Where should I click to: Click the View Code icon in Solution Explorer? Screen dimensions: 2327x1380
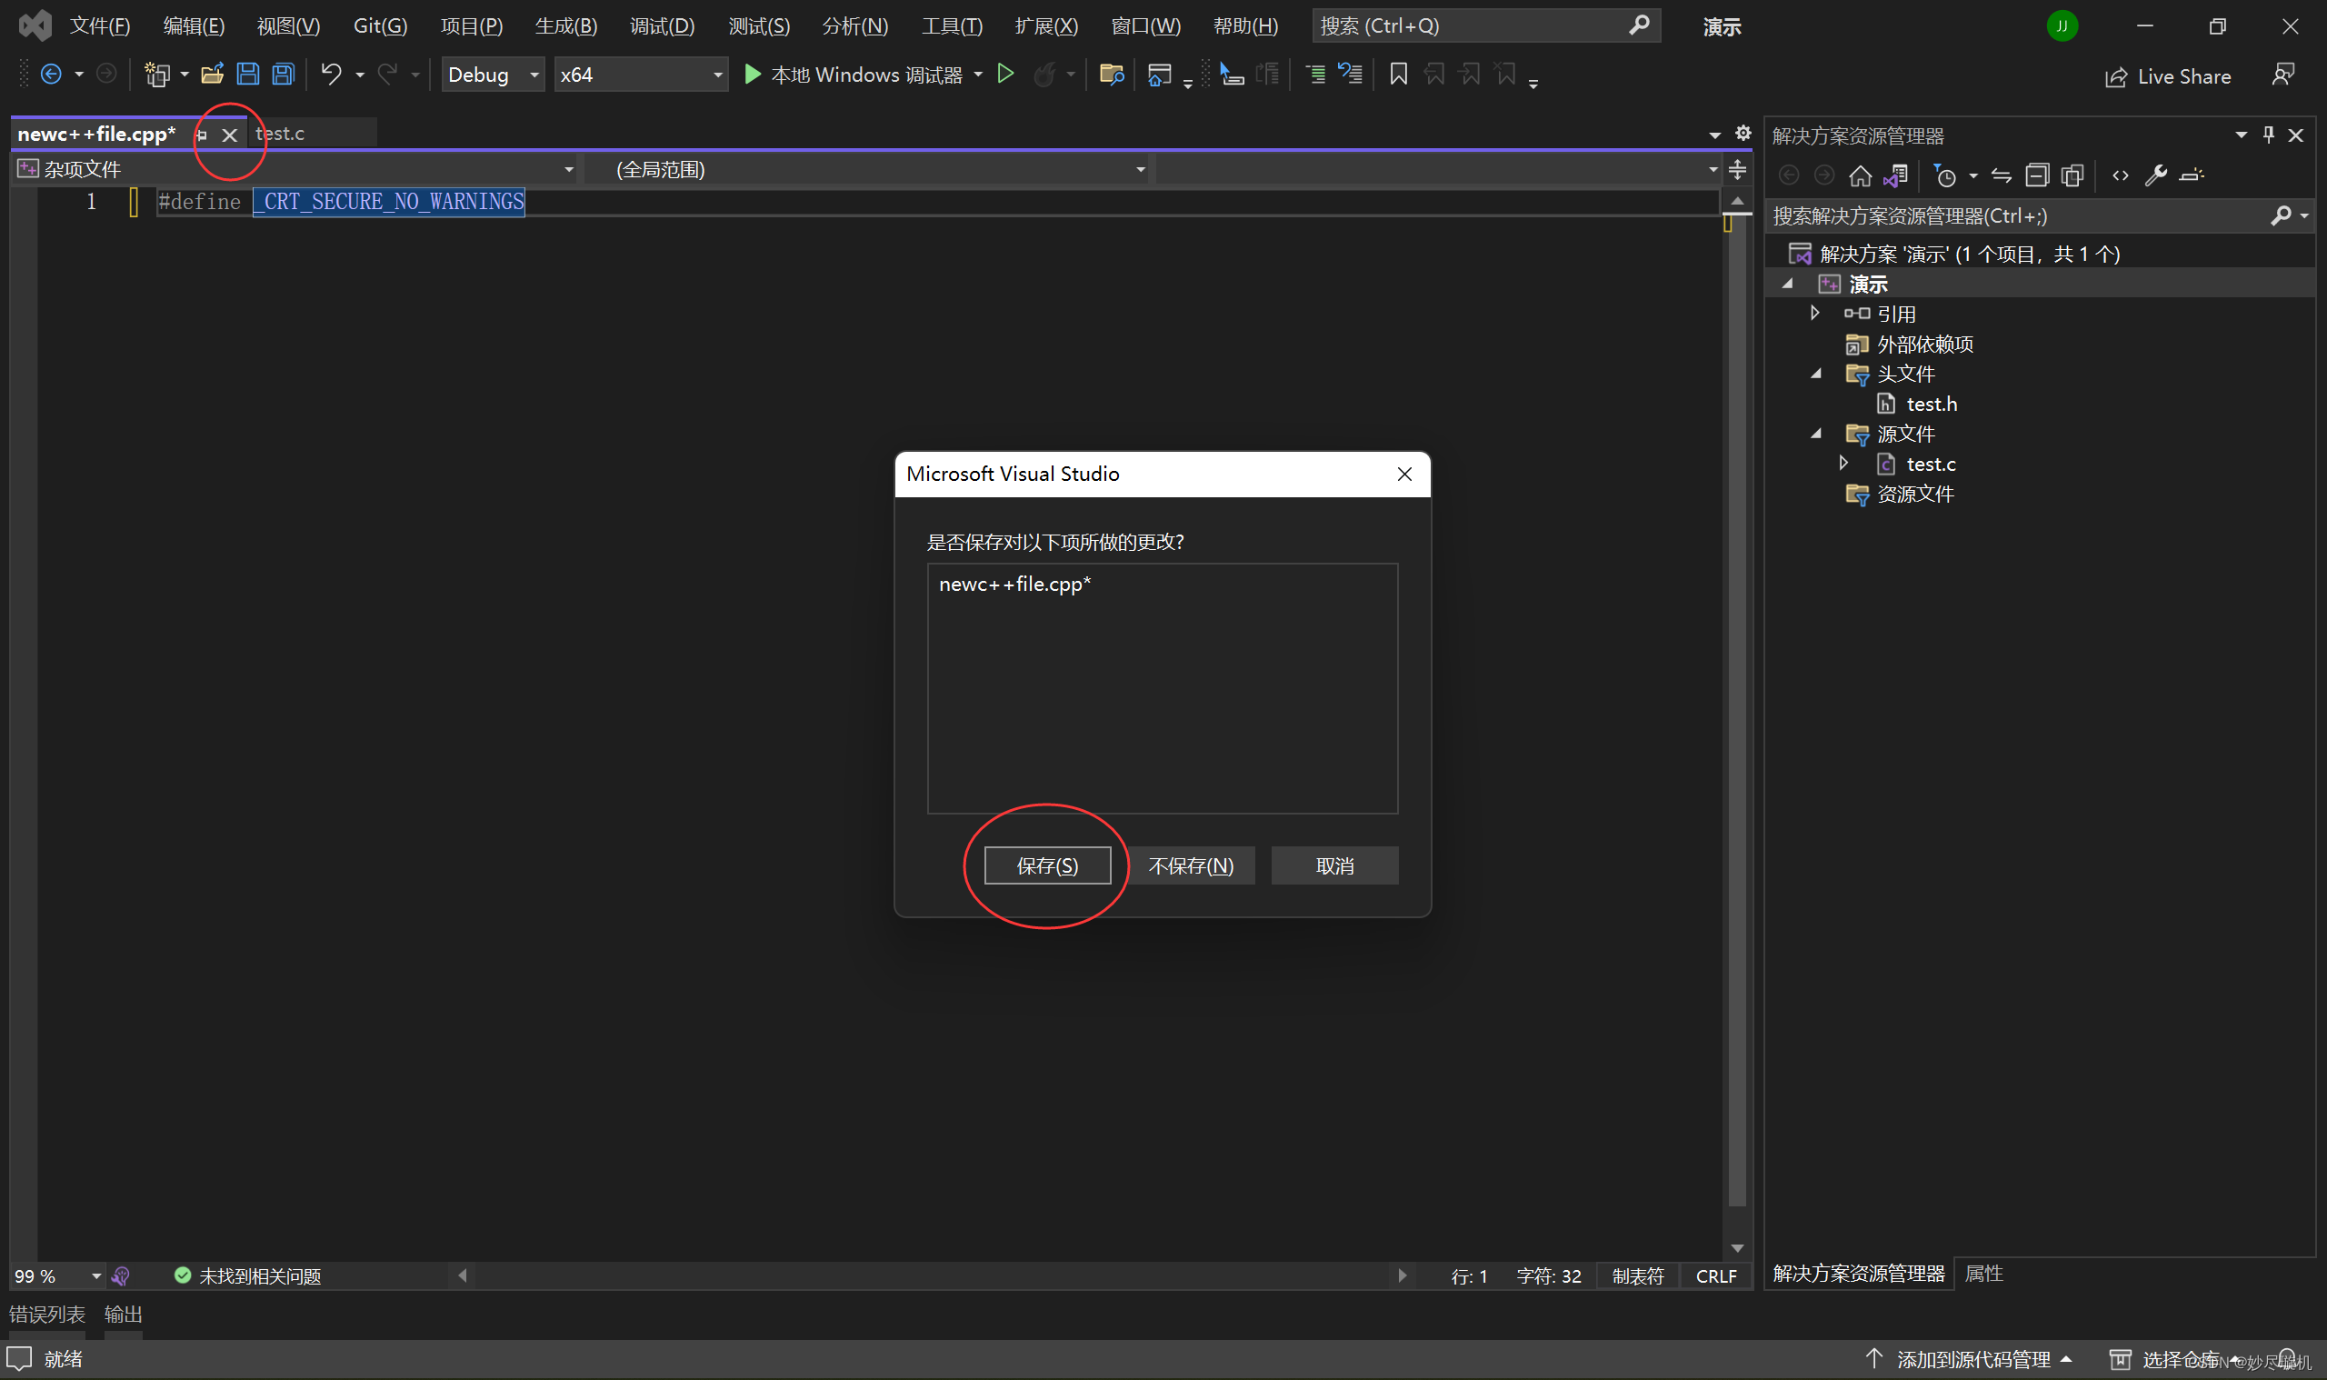tap(2122, 175)
